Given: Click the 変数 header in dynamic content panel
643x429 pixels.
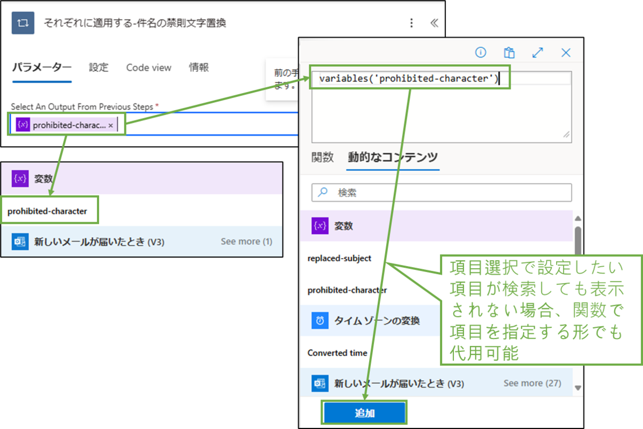Looking at the screenshot, I should coord(436,226).
